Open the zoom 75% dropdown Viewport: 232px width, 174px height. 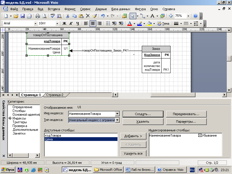188,16
